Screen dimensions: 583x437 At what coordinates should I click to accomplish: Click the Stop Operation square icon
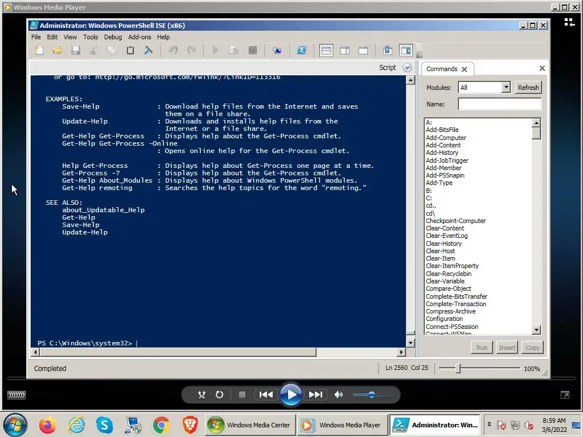click(252, 51)
